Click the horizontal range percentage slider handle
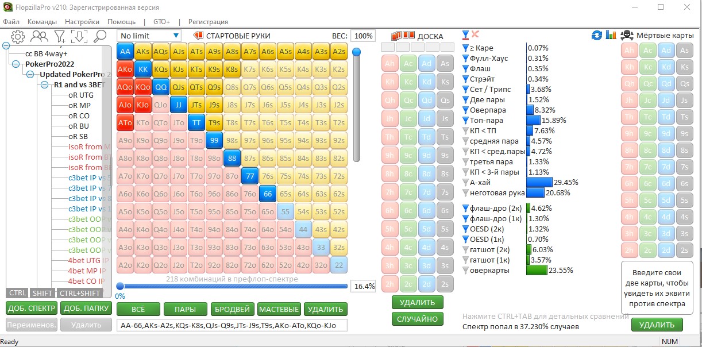The width and height of the screenshot is (702, 347). click(120, 286)
